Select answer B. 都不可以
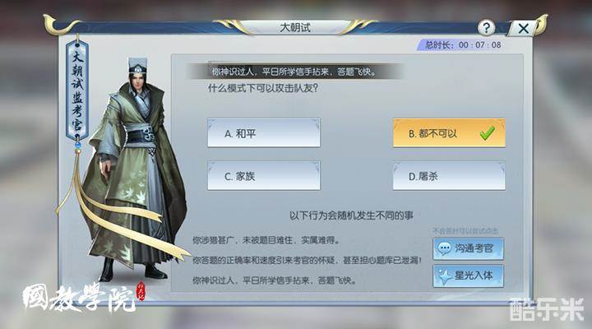Image resolution: width=592 pixels, height=329 pixels. tap(449, 133)
